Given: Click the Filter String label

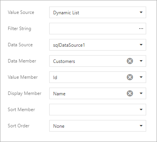Looking at the screenshot, I should point(19,29).
